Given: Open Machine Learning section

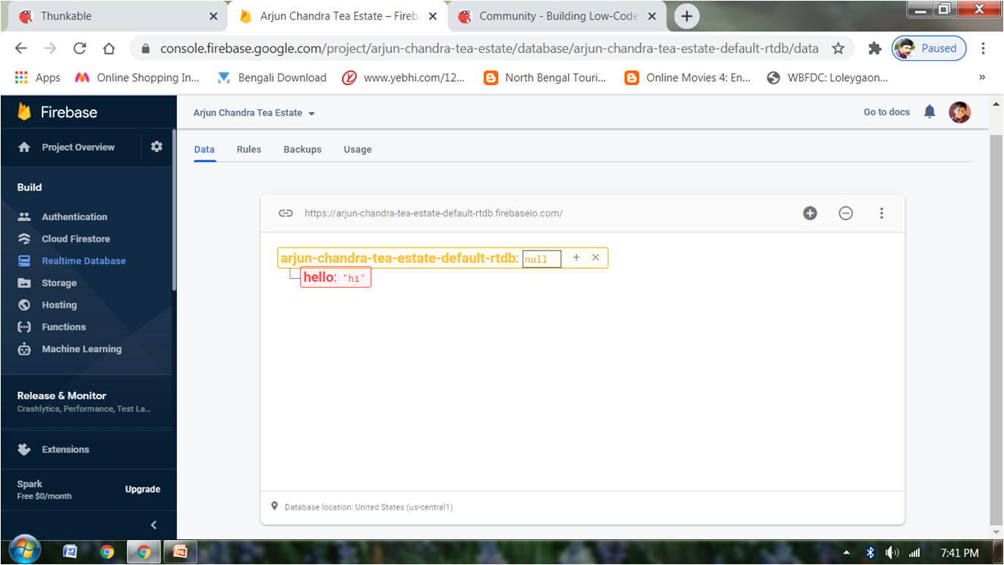Looking at the screenshot, I should point(81,349).
